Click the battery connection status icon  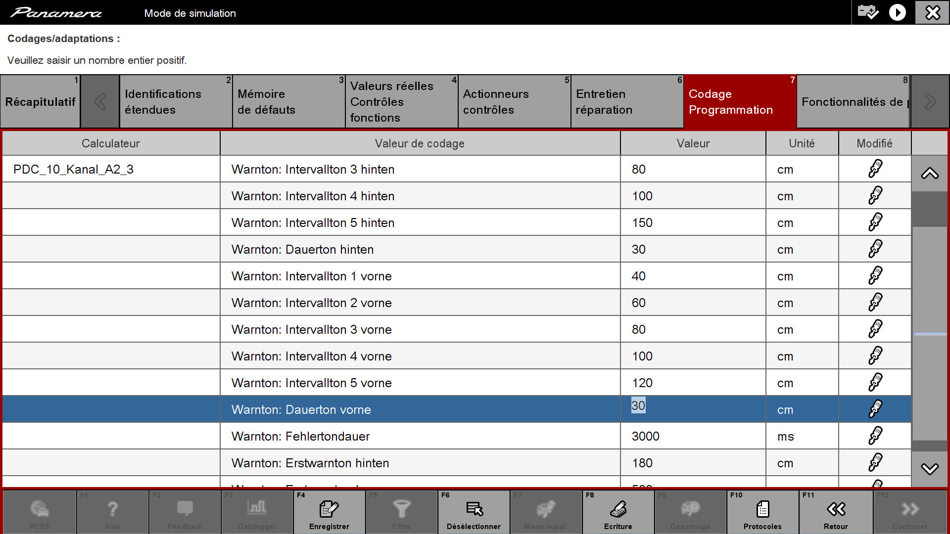[x=868, y=12]
